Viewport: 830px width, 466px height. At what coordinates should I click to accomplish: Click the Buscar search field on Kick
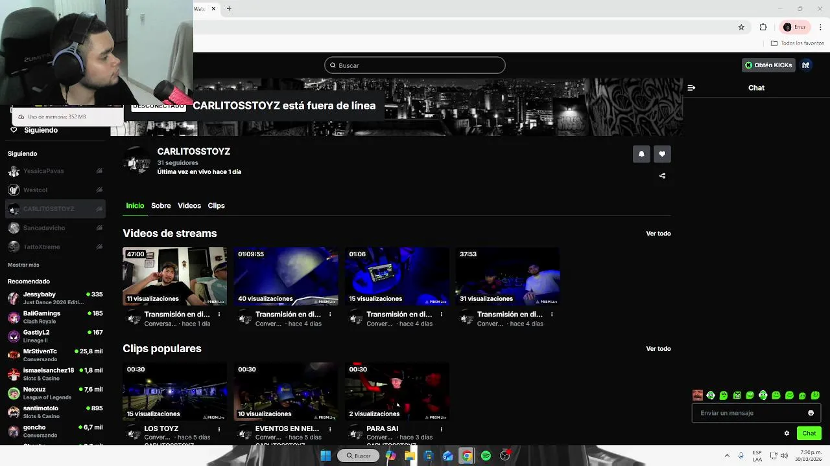415,65
